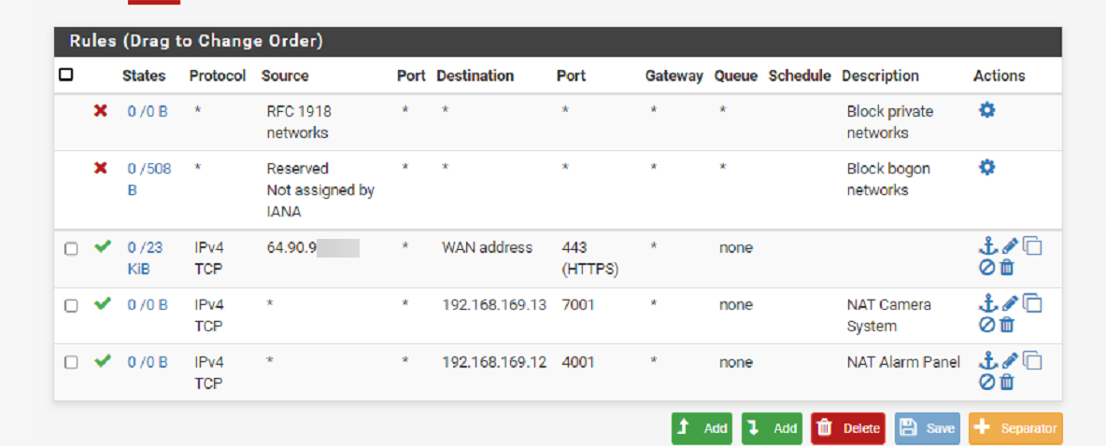This screenshot has width=1106, height=446.
Task: Open settings gear for Block bogon networks
Action: (986, 167)
